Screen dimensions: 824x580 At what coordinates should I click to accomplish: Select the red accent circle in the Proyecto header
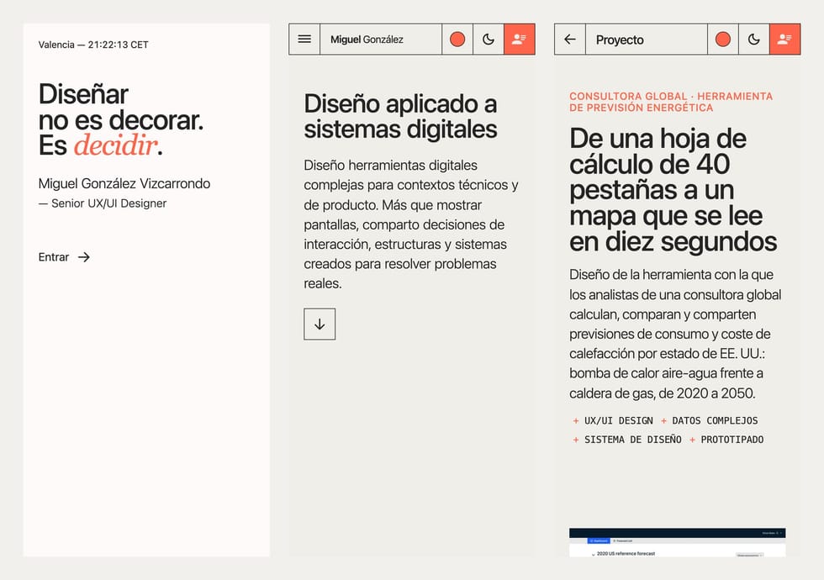[722, 39]
